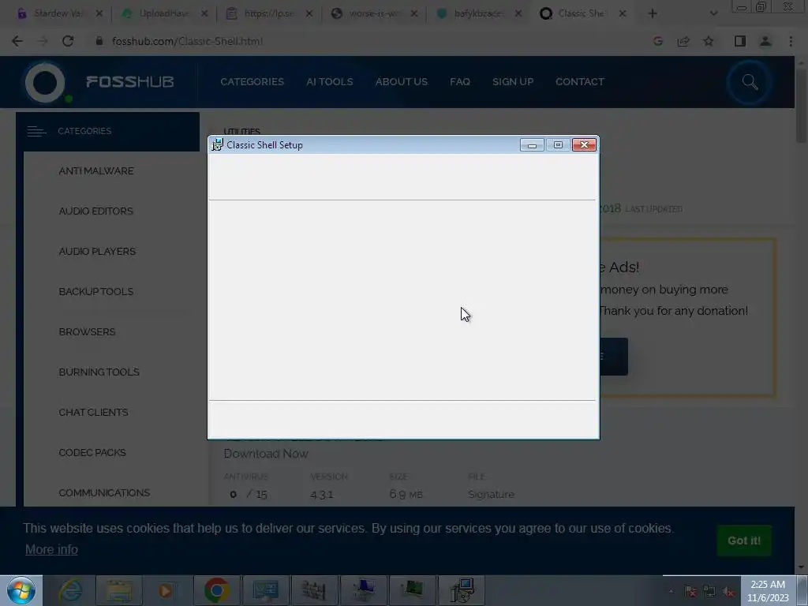Close the Classic Shell browser tab
This screenshot has height=606, width=808.
(x=623, y=13)
